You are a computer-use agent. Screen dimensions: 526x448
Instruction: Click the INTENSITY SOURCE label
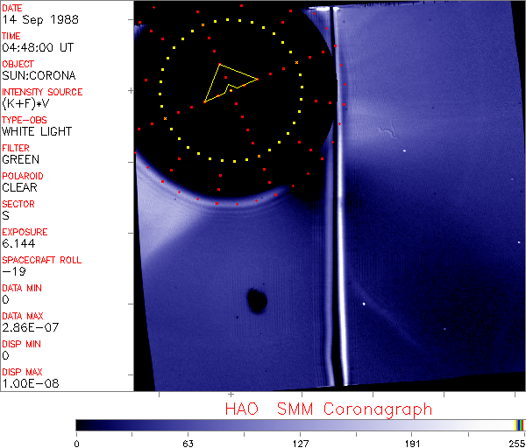tap(42, 92)
